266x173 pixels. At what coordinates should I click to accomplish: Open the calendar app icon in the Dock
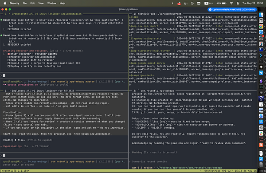261,20
